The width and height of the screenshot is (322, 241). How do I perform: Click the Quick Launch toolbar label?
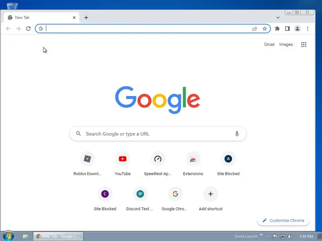(x=246, y=236)
